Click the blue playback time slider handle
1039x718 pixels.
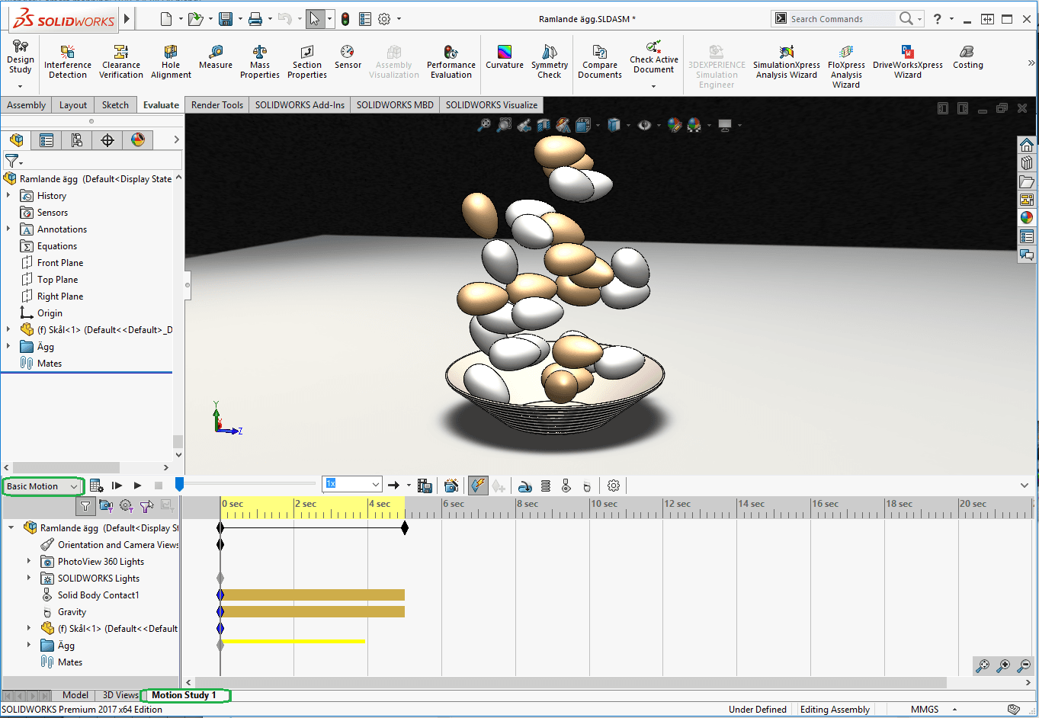point(179,484)
